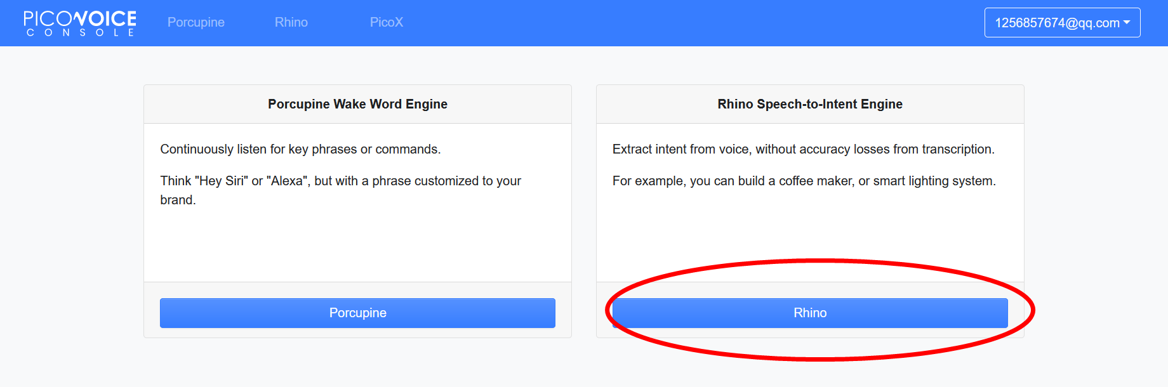Click the caret arrow beside the email
The width and height of the screenshot is (1168, 387).
(1127, 22)
